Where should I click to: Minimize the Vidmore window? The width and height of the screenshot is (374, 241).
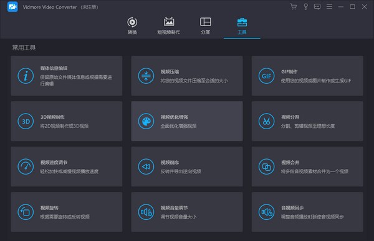point(340,7)
